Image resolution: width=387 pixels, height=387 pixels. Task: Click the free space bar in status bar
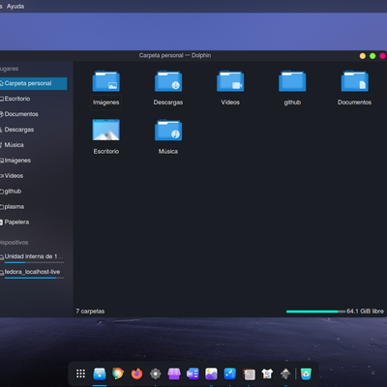[x=315, y=312]
